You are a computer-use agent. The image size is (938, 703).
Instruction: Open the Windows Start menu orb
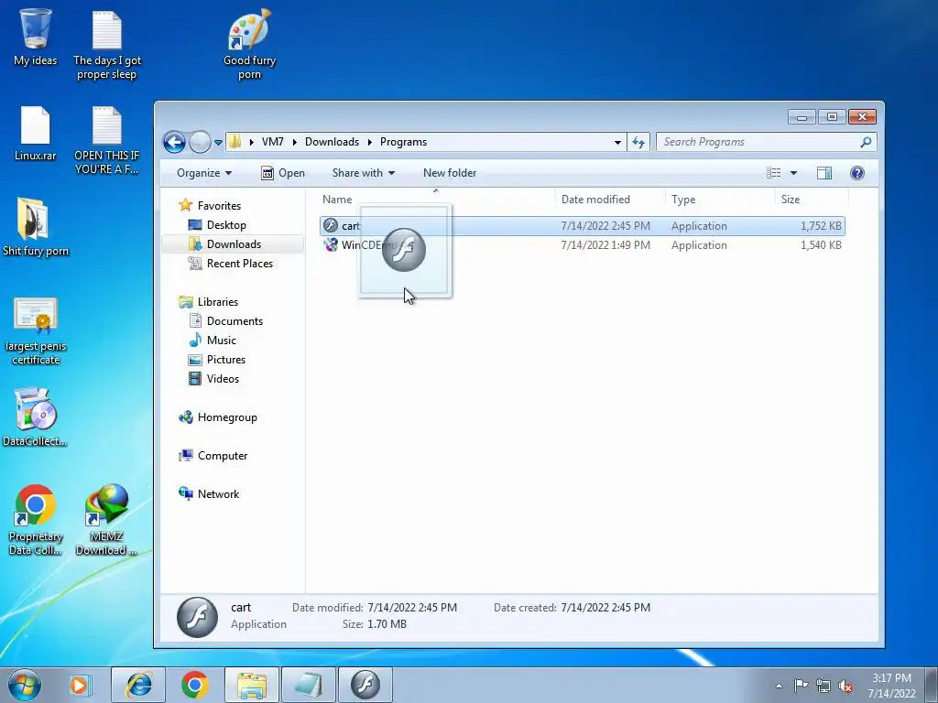click(25, 685)
